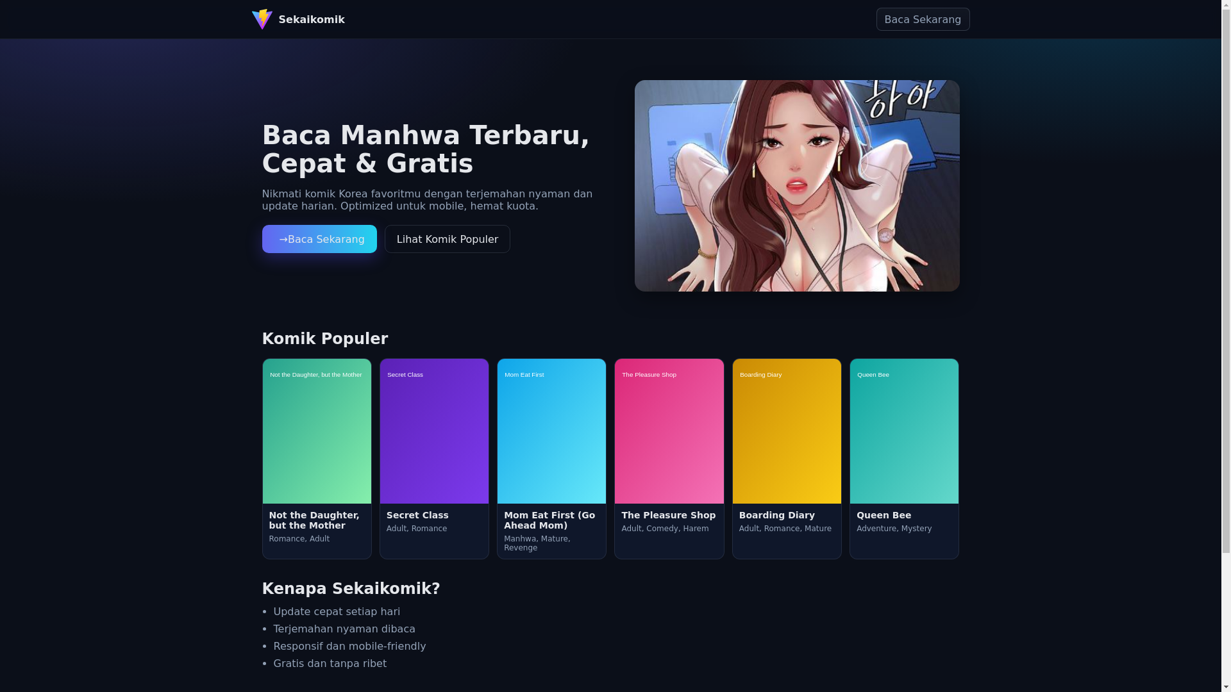Select the Mom Eat First (Go Ahead Mom) title

point(549,520)
